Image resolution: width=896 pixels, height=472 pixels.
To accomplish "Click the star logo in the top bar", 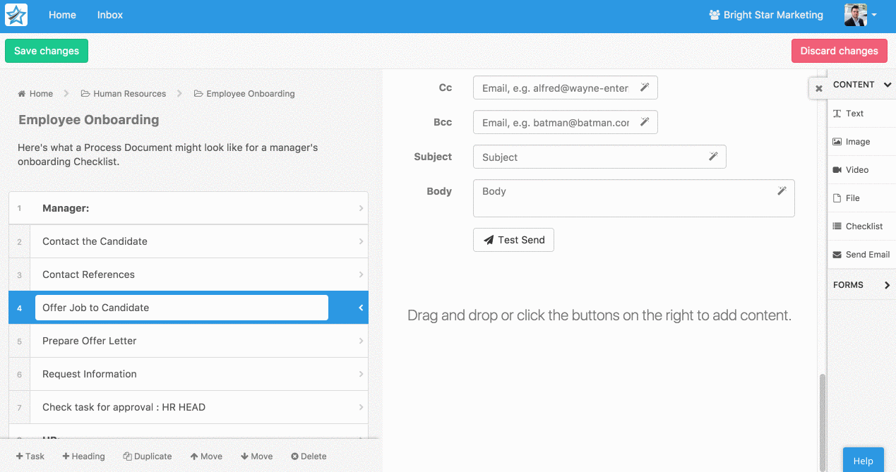I will pos(16,15).
